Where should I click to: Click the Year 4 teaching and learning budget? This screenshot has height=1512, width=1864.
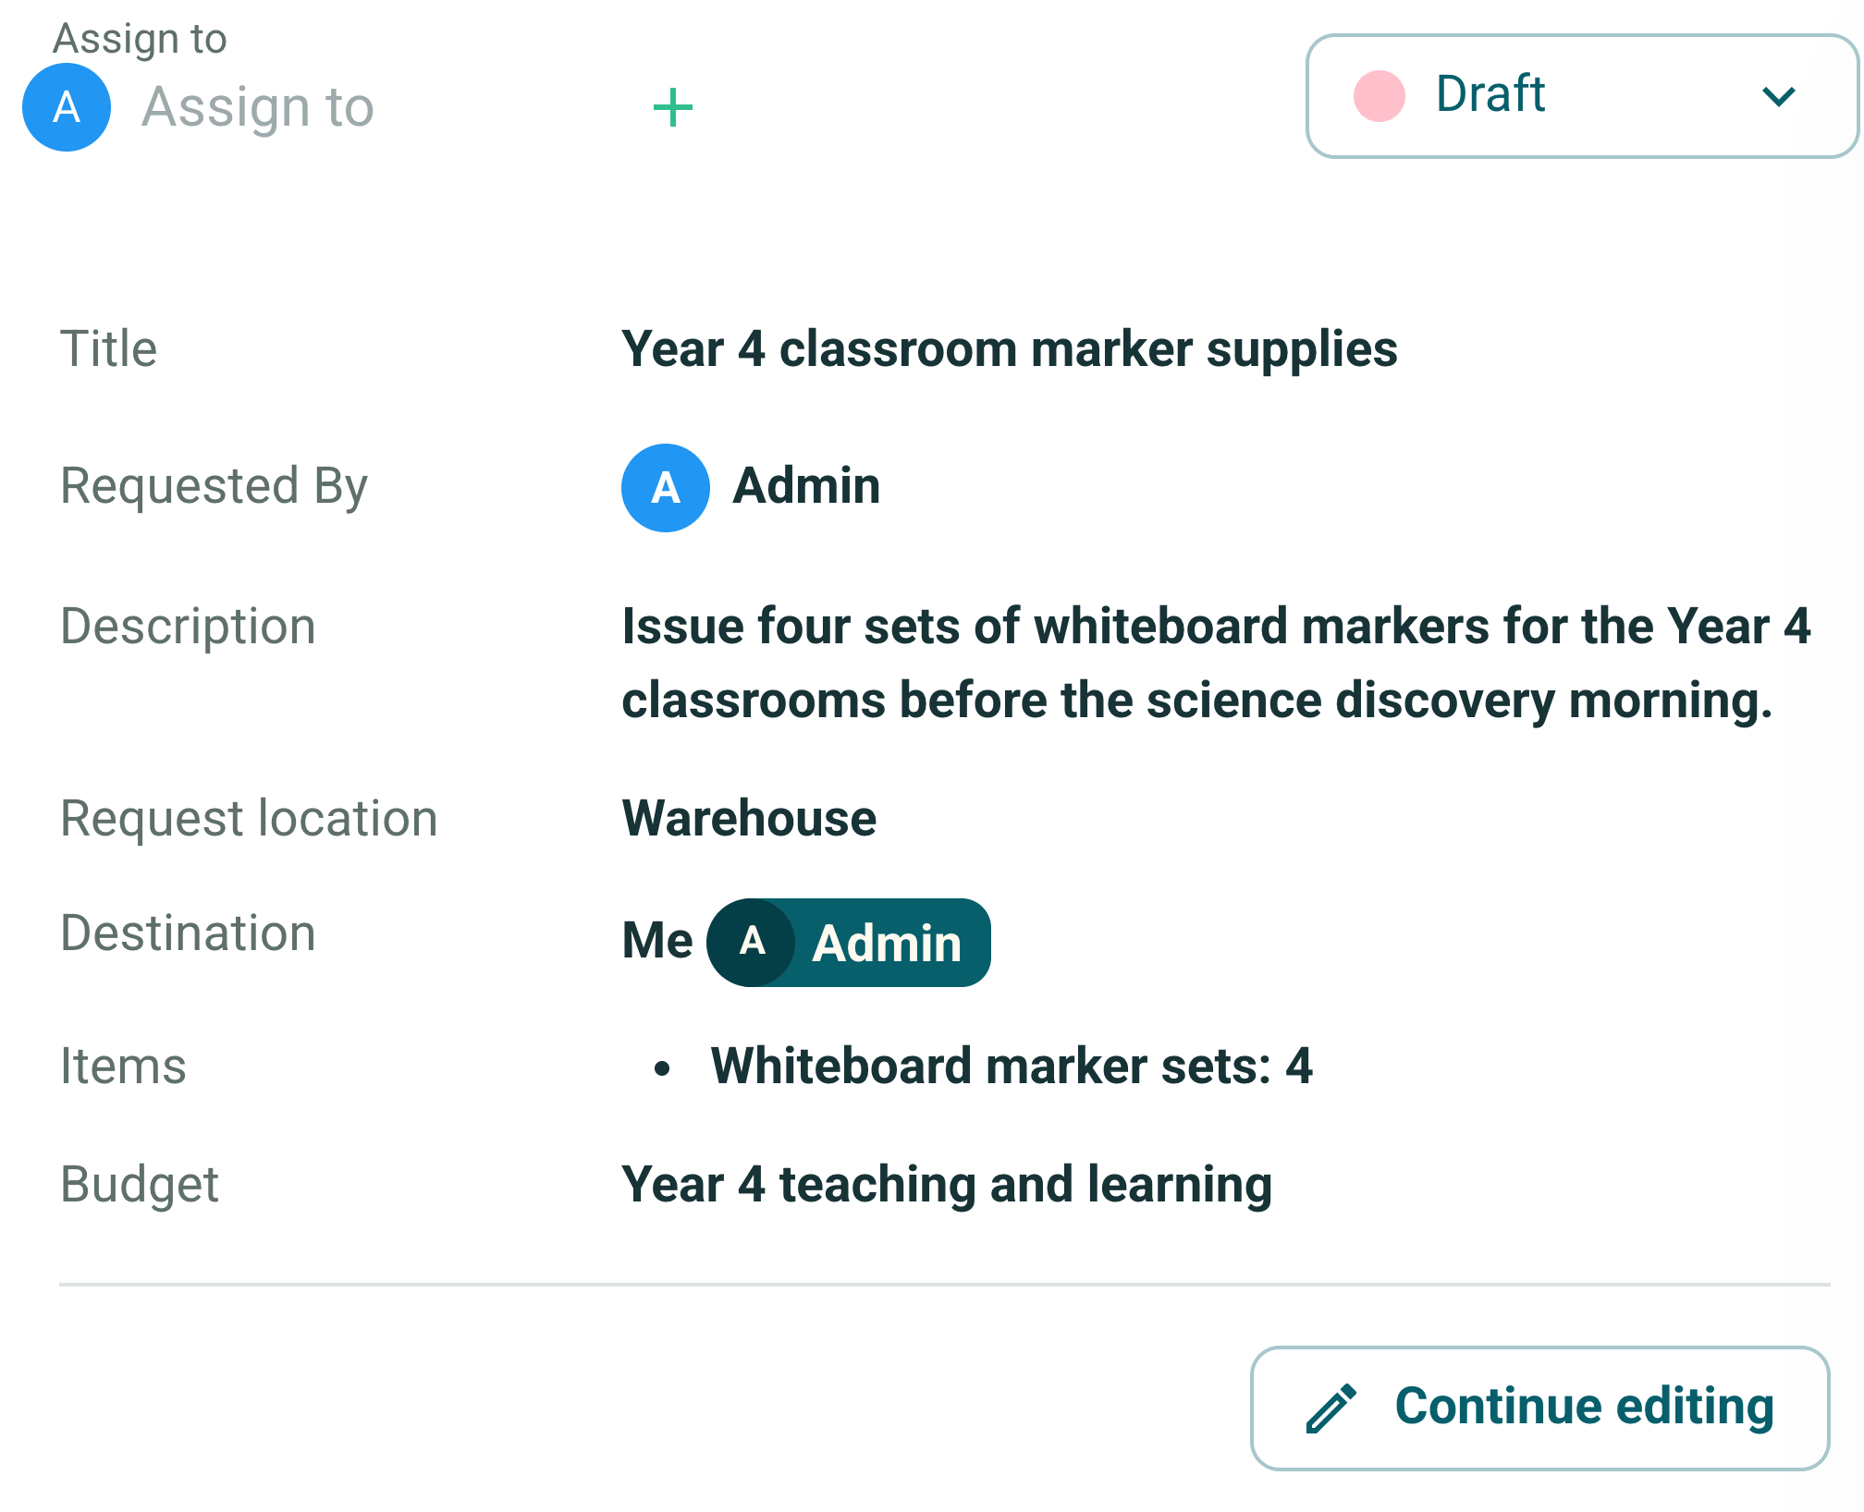[947, 1185]
